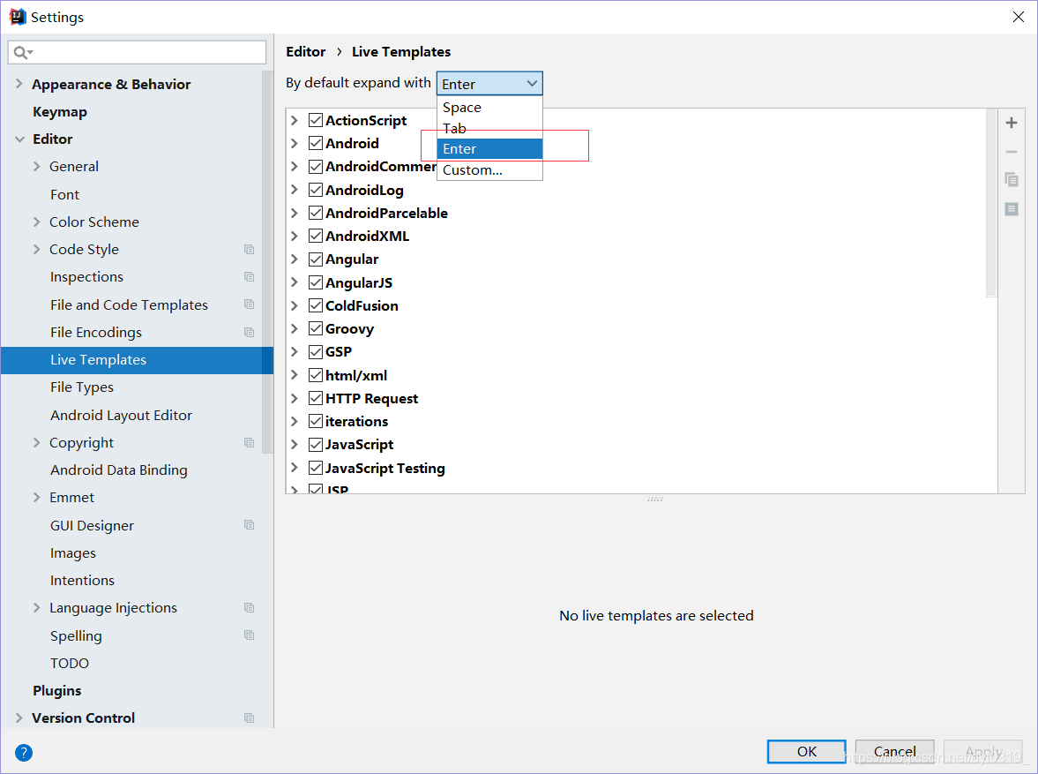Click the template list vertical scrollbar

(x=991, y=202)
